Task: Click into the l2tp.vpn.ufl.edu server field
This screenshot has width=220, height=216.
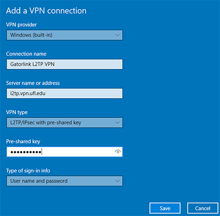Action: pos(65,93)
